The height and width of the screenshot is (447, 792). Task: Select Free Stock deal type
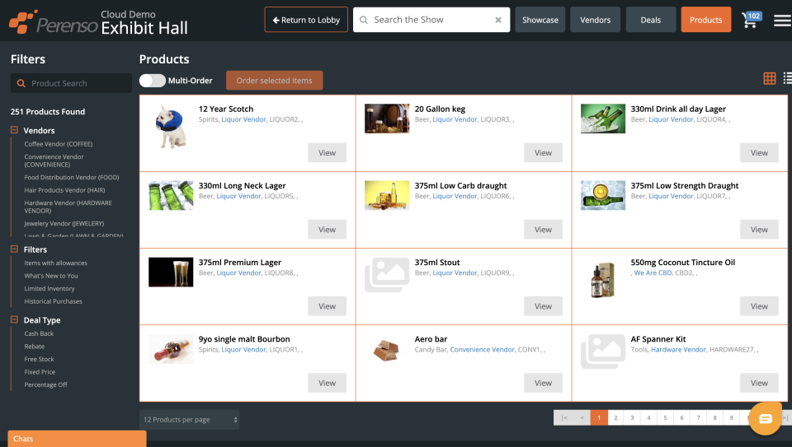[x=39, y=359]
